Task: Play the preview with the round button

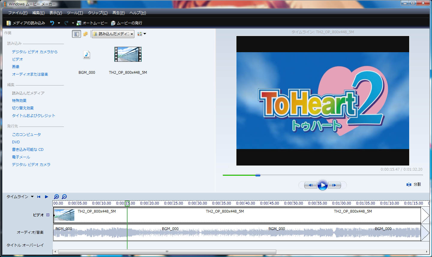Action: click(322, 185)
